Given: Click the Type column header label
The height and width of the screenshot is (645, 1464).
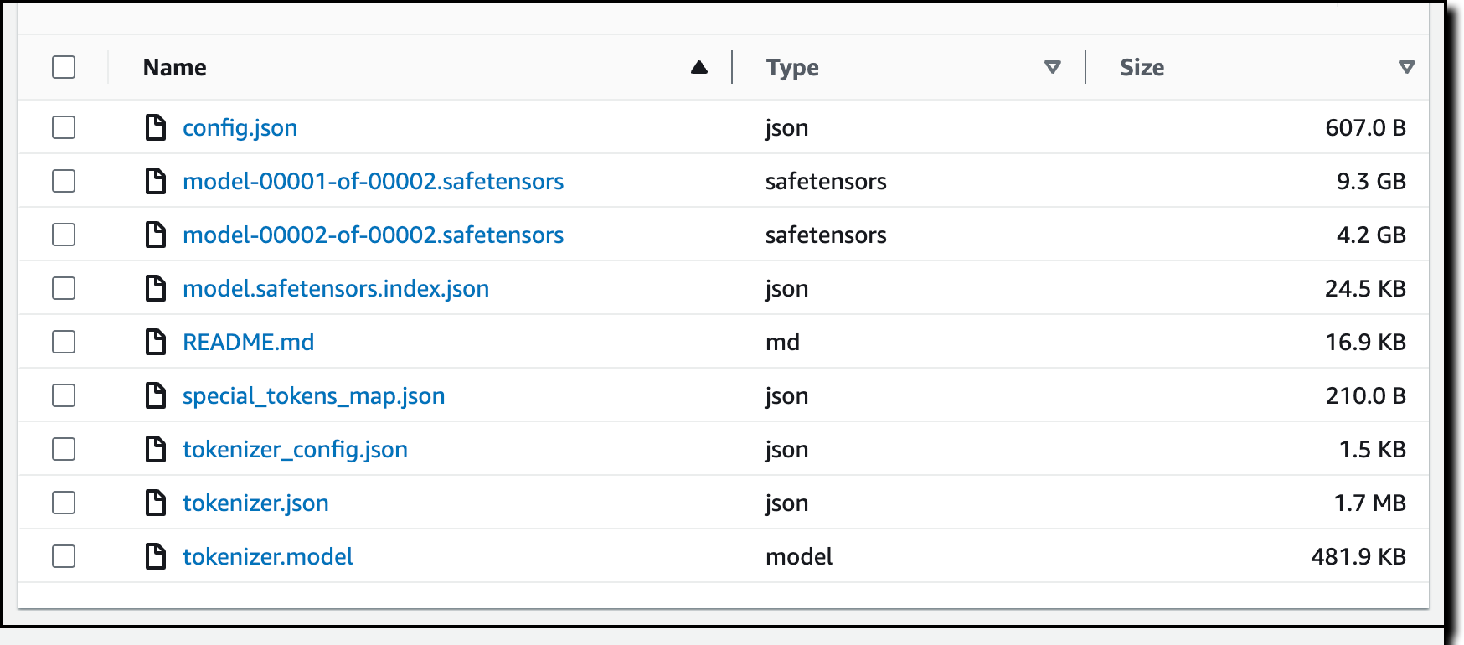Looking at the screenshot, I should [792, 67].
